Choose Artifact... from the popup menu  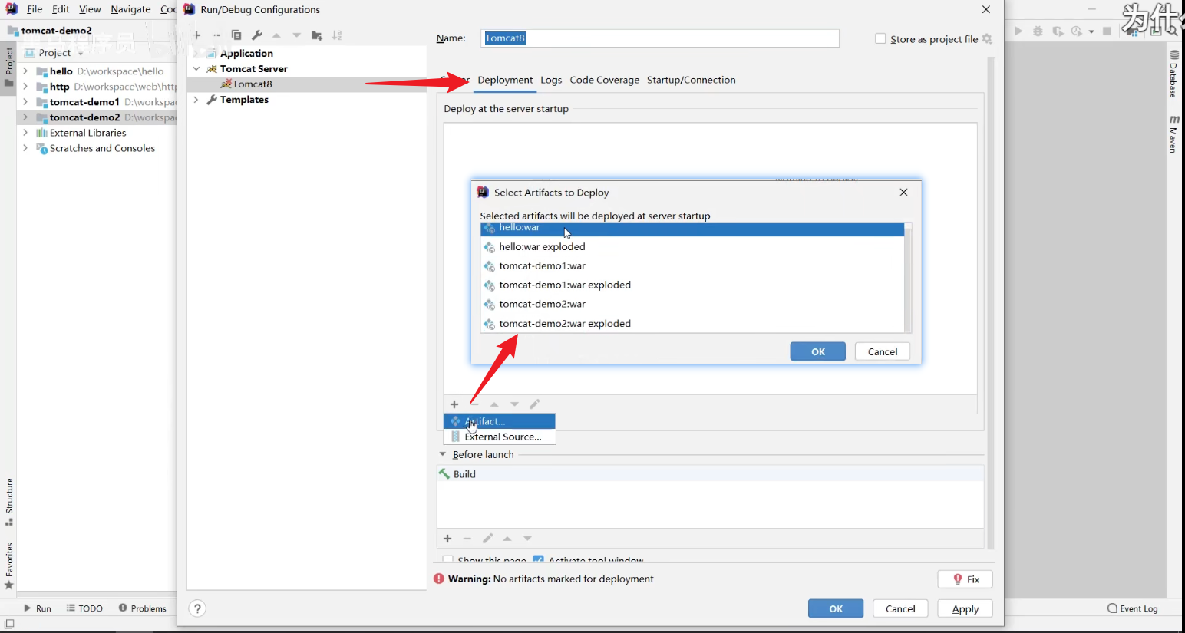click(500, 421)
